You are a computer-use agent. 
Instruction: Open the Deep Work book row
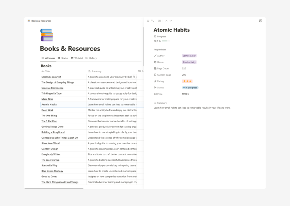[x=47, y=110]
